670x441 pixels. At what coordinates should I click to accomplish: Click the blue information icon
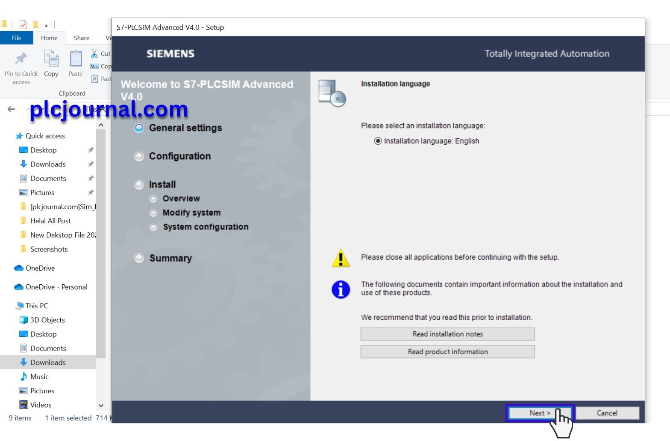[341, 289]
